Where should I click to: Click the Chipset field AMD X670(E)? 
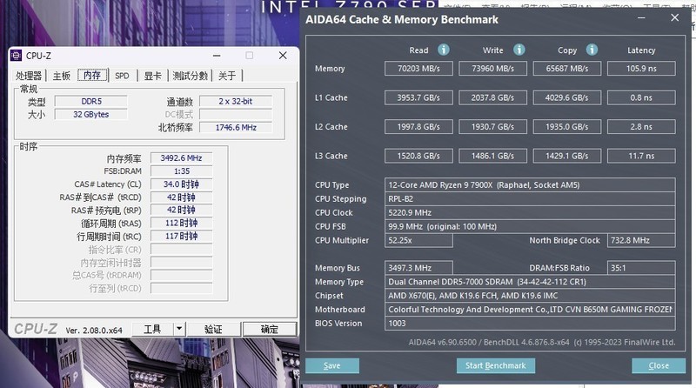pyautogui.click(x=530, y=295)
